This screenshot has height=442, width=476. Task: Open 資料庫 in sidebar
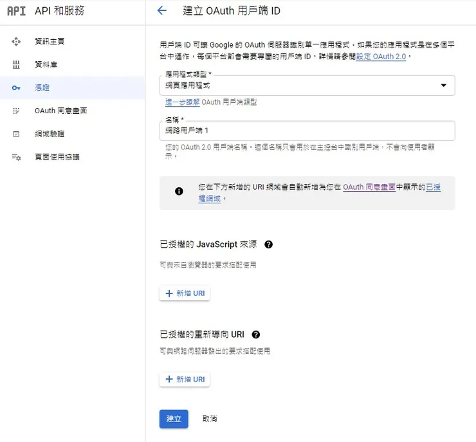pos(72,64)
